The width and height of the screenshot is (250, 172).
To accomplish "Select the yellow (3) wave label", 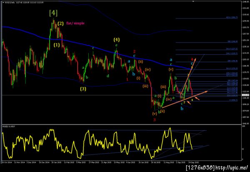I will [83, 89].
